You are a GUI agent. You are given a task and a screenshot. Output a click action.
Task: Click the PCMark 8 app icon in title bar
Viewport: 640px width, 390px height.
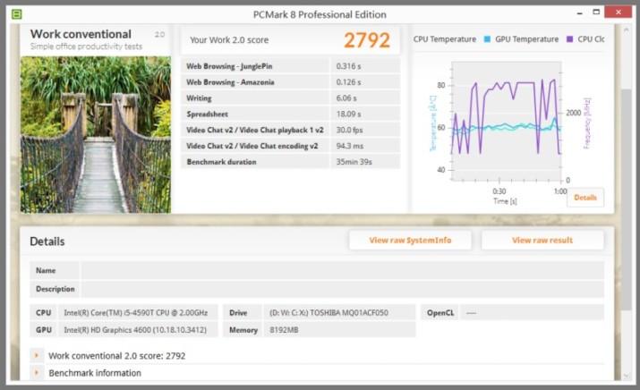[16, 14]
